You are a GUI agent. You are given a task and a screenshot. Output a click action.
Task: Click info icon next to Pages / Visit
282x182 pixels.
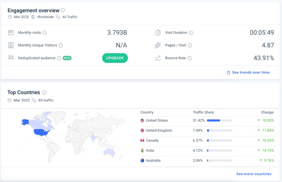click(190, 45)
